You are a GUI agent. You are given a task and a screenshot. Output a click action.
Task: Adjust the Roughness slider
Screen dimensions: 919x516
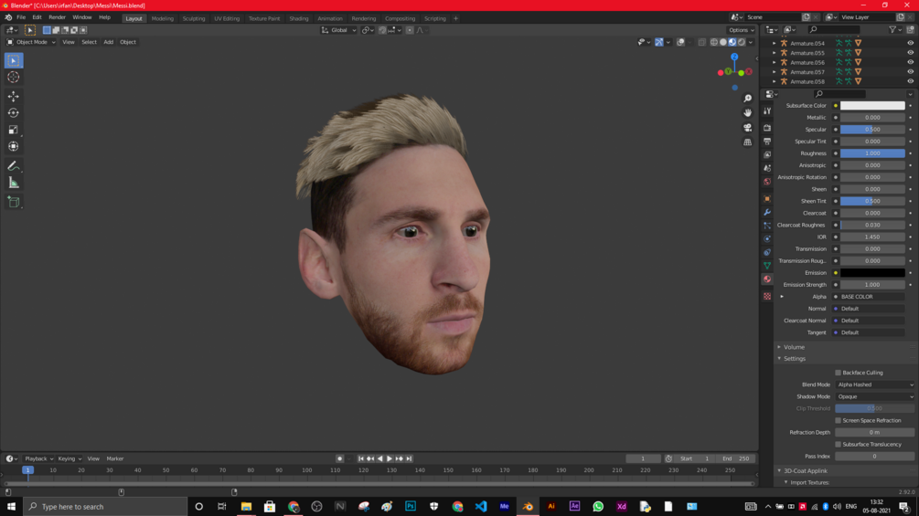(x=872, y=153)
